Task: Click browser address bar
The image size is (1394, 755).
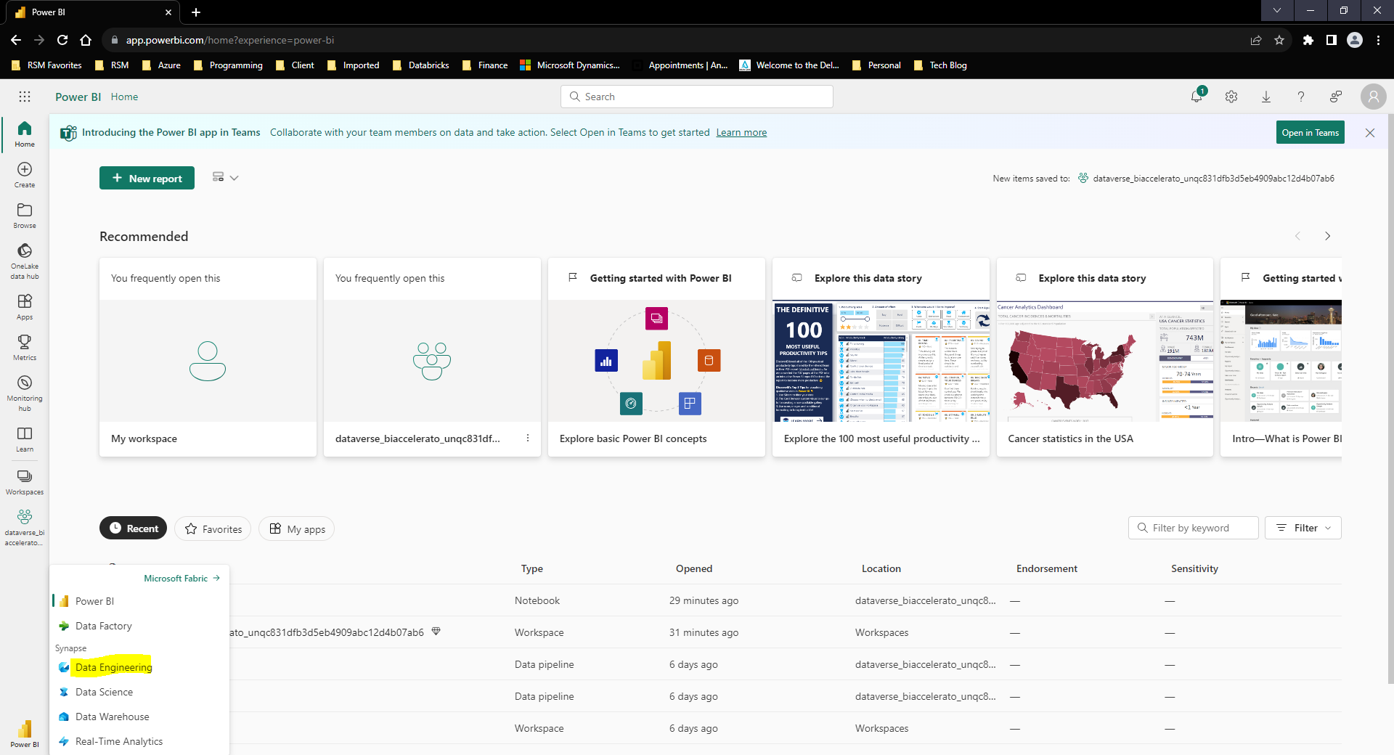Action: [675, 40]
